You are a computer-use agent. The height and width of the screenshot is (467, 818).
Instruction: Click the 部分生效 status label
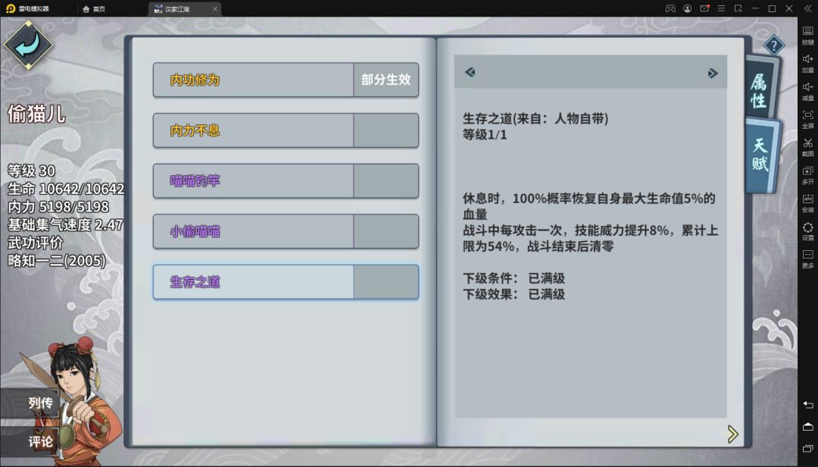[x=386, y=80]
